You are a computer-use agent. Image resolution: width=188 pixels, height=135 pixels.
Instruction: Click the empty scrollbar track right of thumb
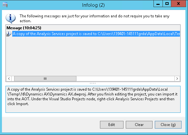click(125, 79)
